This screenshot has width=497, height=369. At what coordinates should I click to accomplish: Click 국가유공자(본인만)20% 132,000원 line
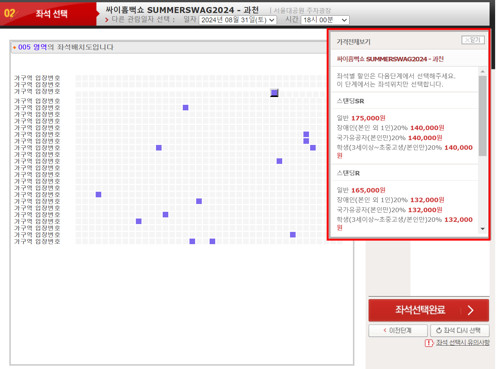389,210
